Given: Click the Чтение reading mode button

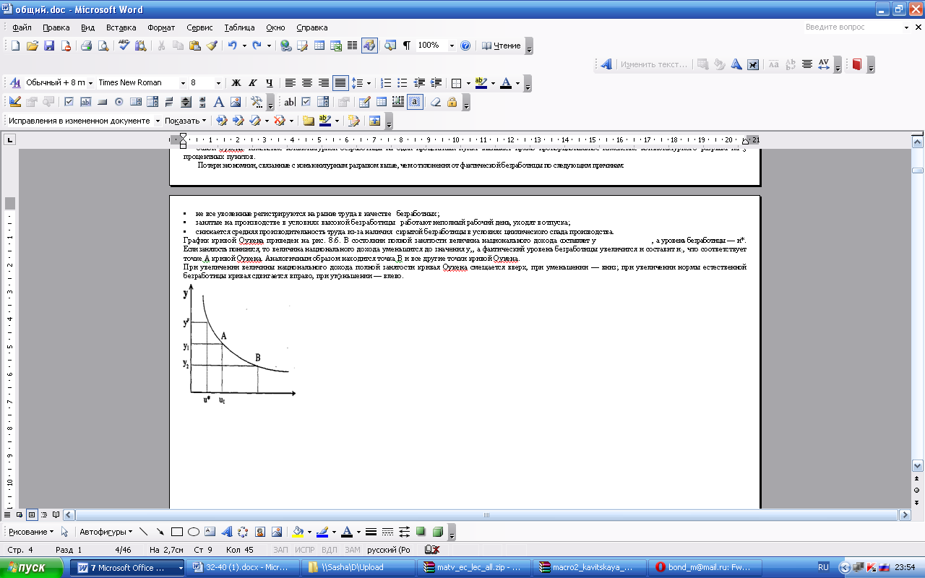Looking at the screenshot, I should click(x=501, y=46).
